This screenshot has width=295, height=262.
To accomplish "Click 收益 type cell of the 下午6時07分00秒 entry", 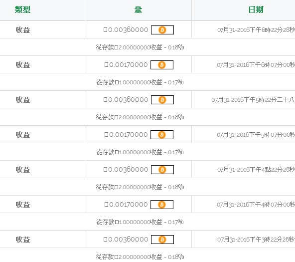I will [x=23, y=65].
